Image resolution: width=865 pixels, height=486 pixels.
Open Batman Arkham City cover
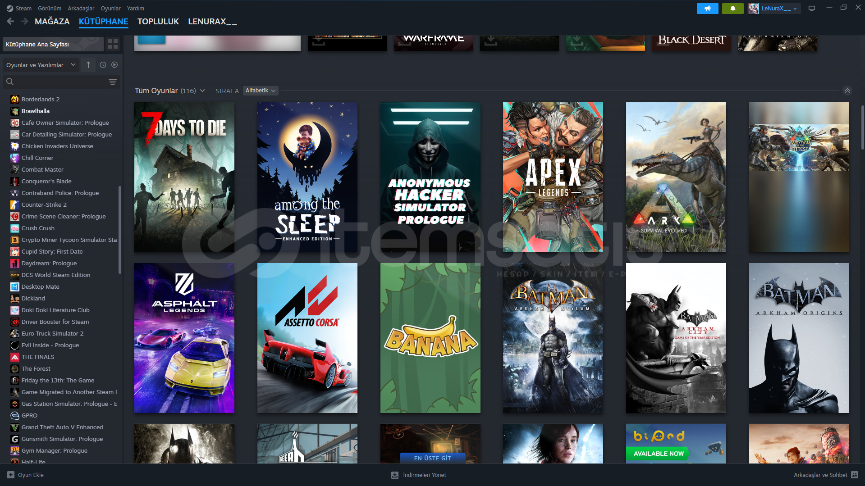tap(676, 338)
